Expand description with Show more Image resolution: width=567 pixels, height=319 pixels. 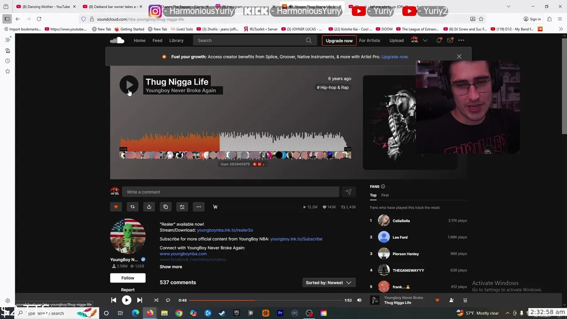[x=171, y=267]
